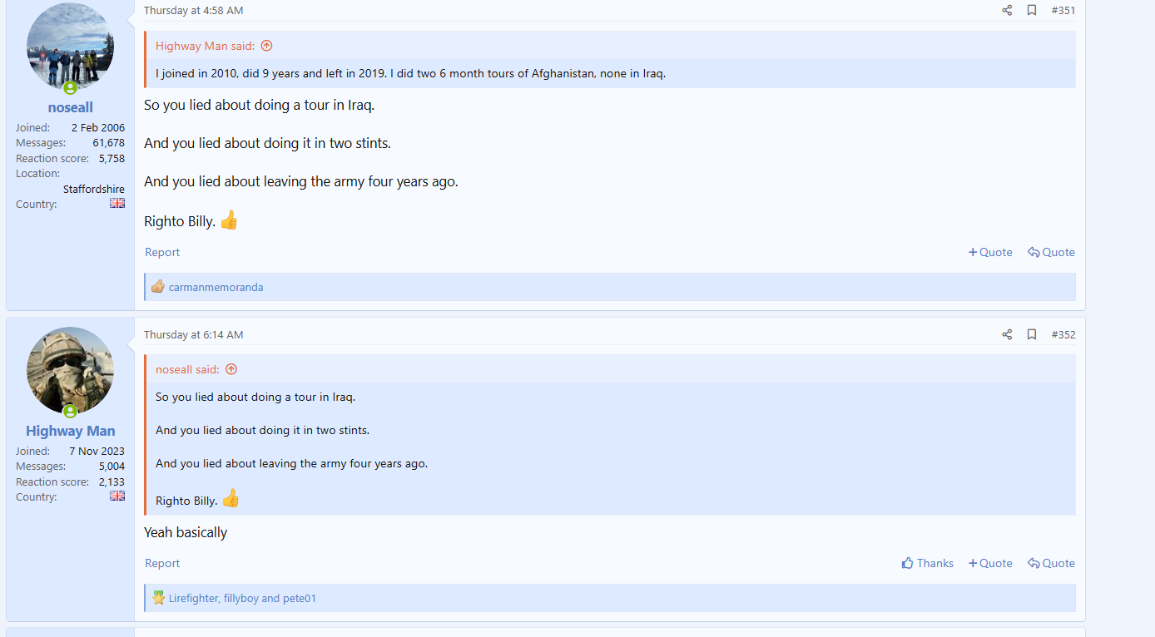The width and height of the screenshot is (1155, 637).
Task: Bookmark post #352
Action: point(1032,334)
